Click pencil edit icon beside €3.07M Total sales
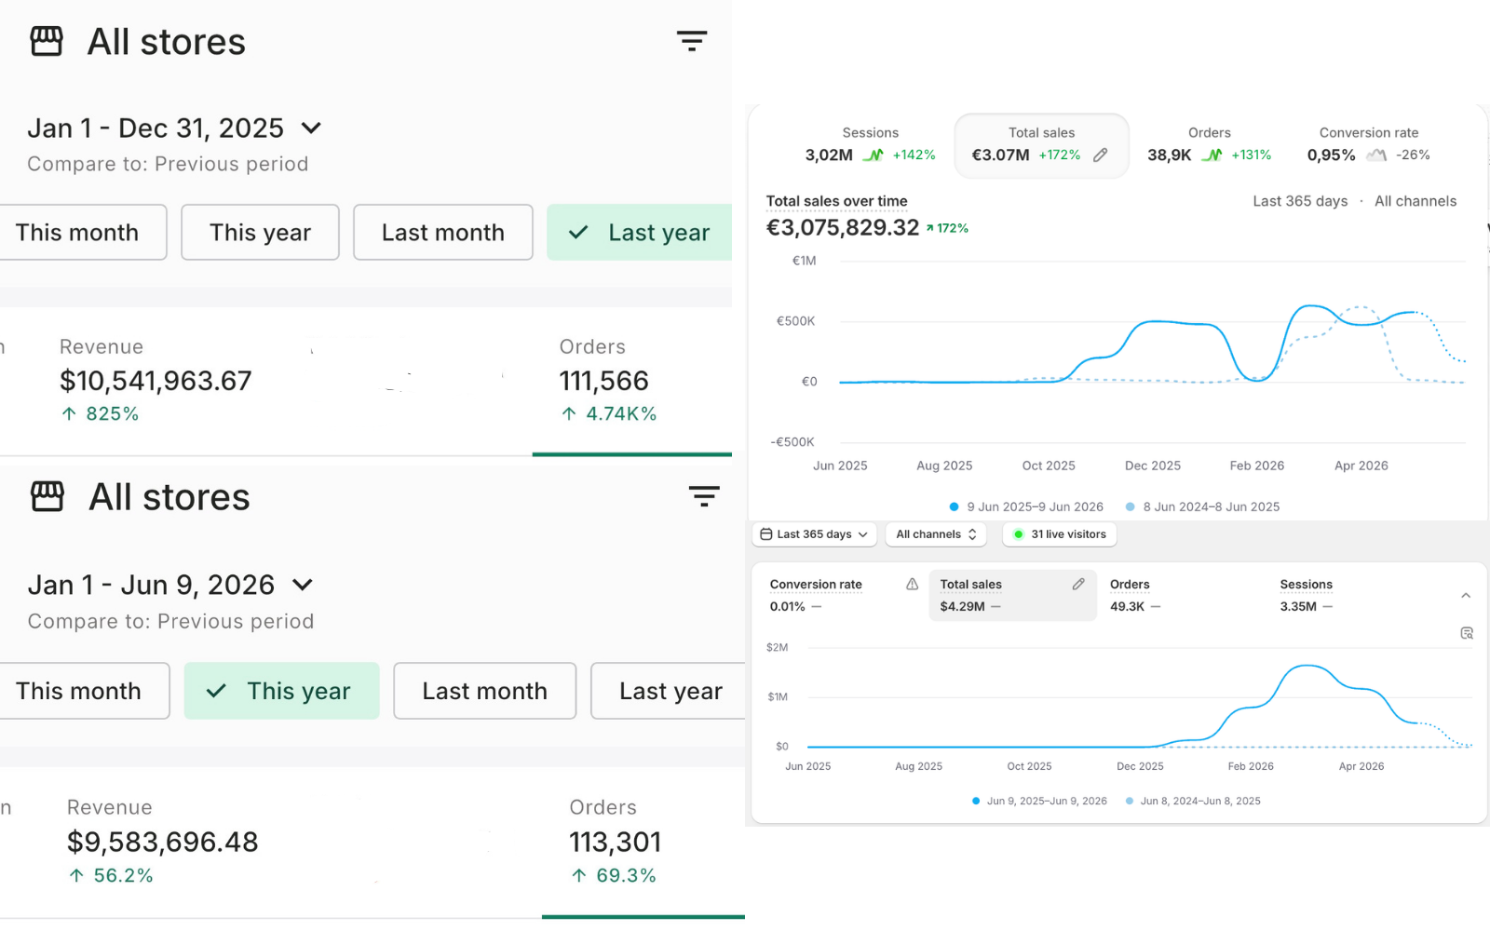Screen dimensions: 1490x931 pyautogui.click(x=1101, y=155)
